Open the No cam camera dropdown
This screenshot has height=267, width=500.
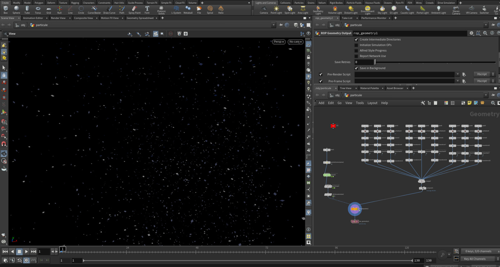[295, 42]
